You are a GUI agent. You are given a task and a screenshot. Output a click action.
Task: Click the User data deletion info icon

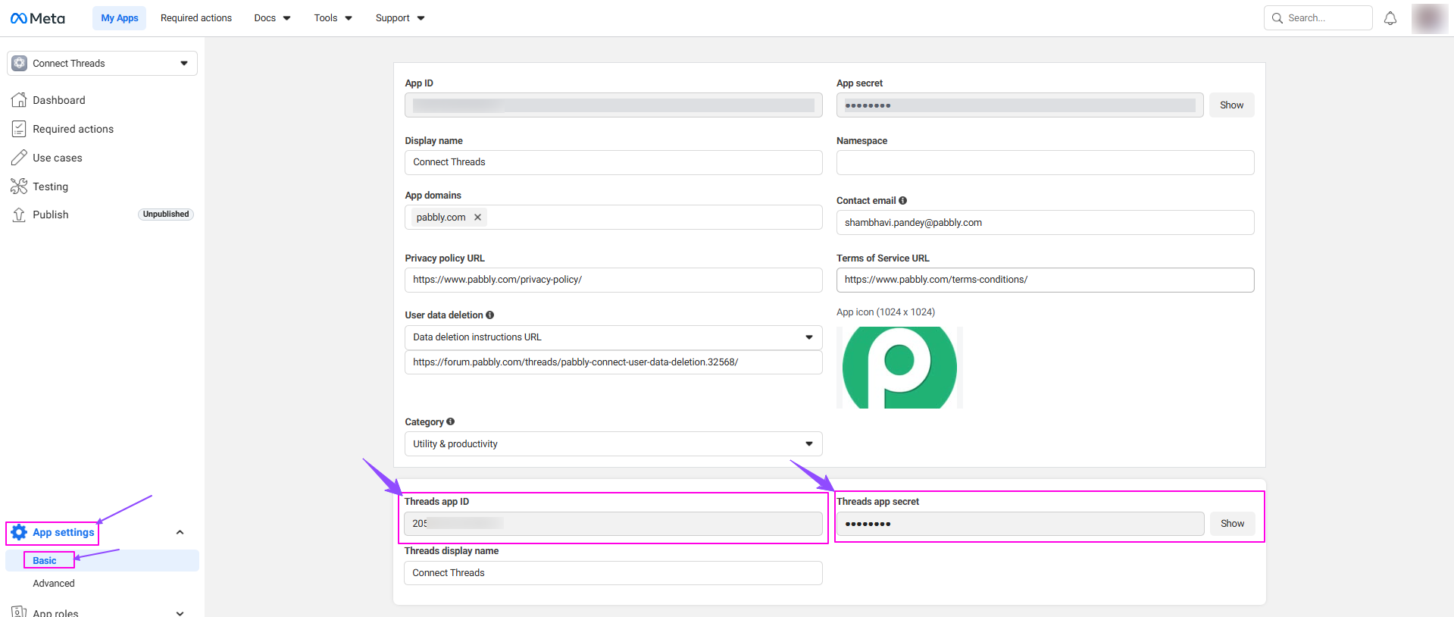[489, 315]
